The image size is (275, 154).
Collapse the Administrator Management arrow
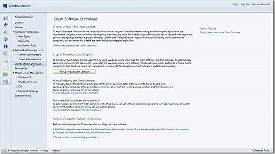point(13,50)
